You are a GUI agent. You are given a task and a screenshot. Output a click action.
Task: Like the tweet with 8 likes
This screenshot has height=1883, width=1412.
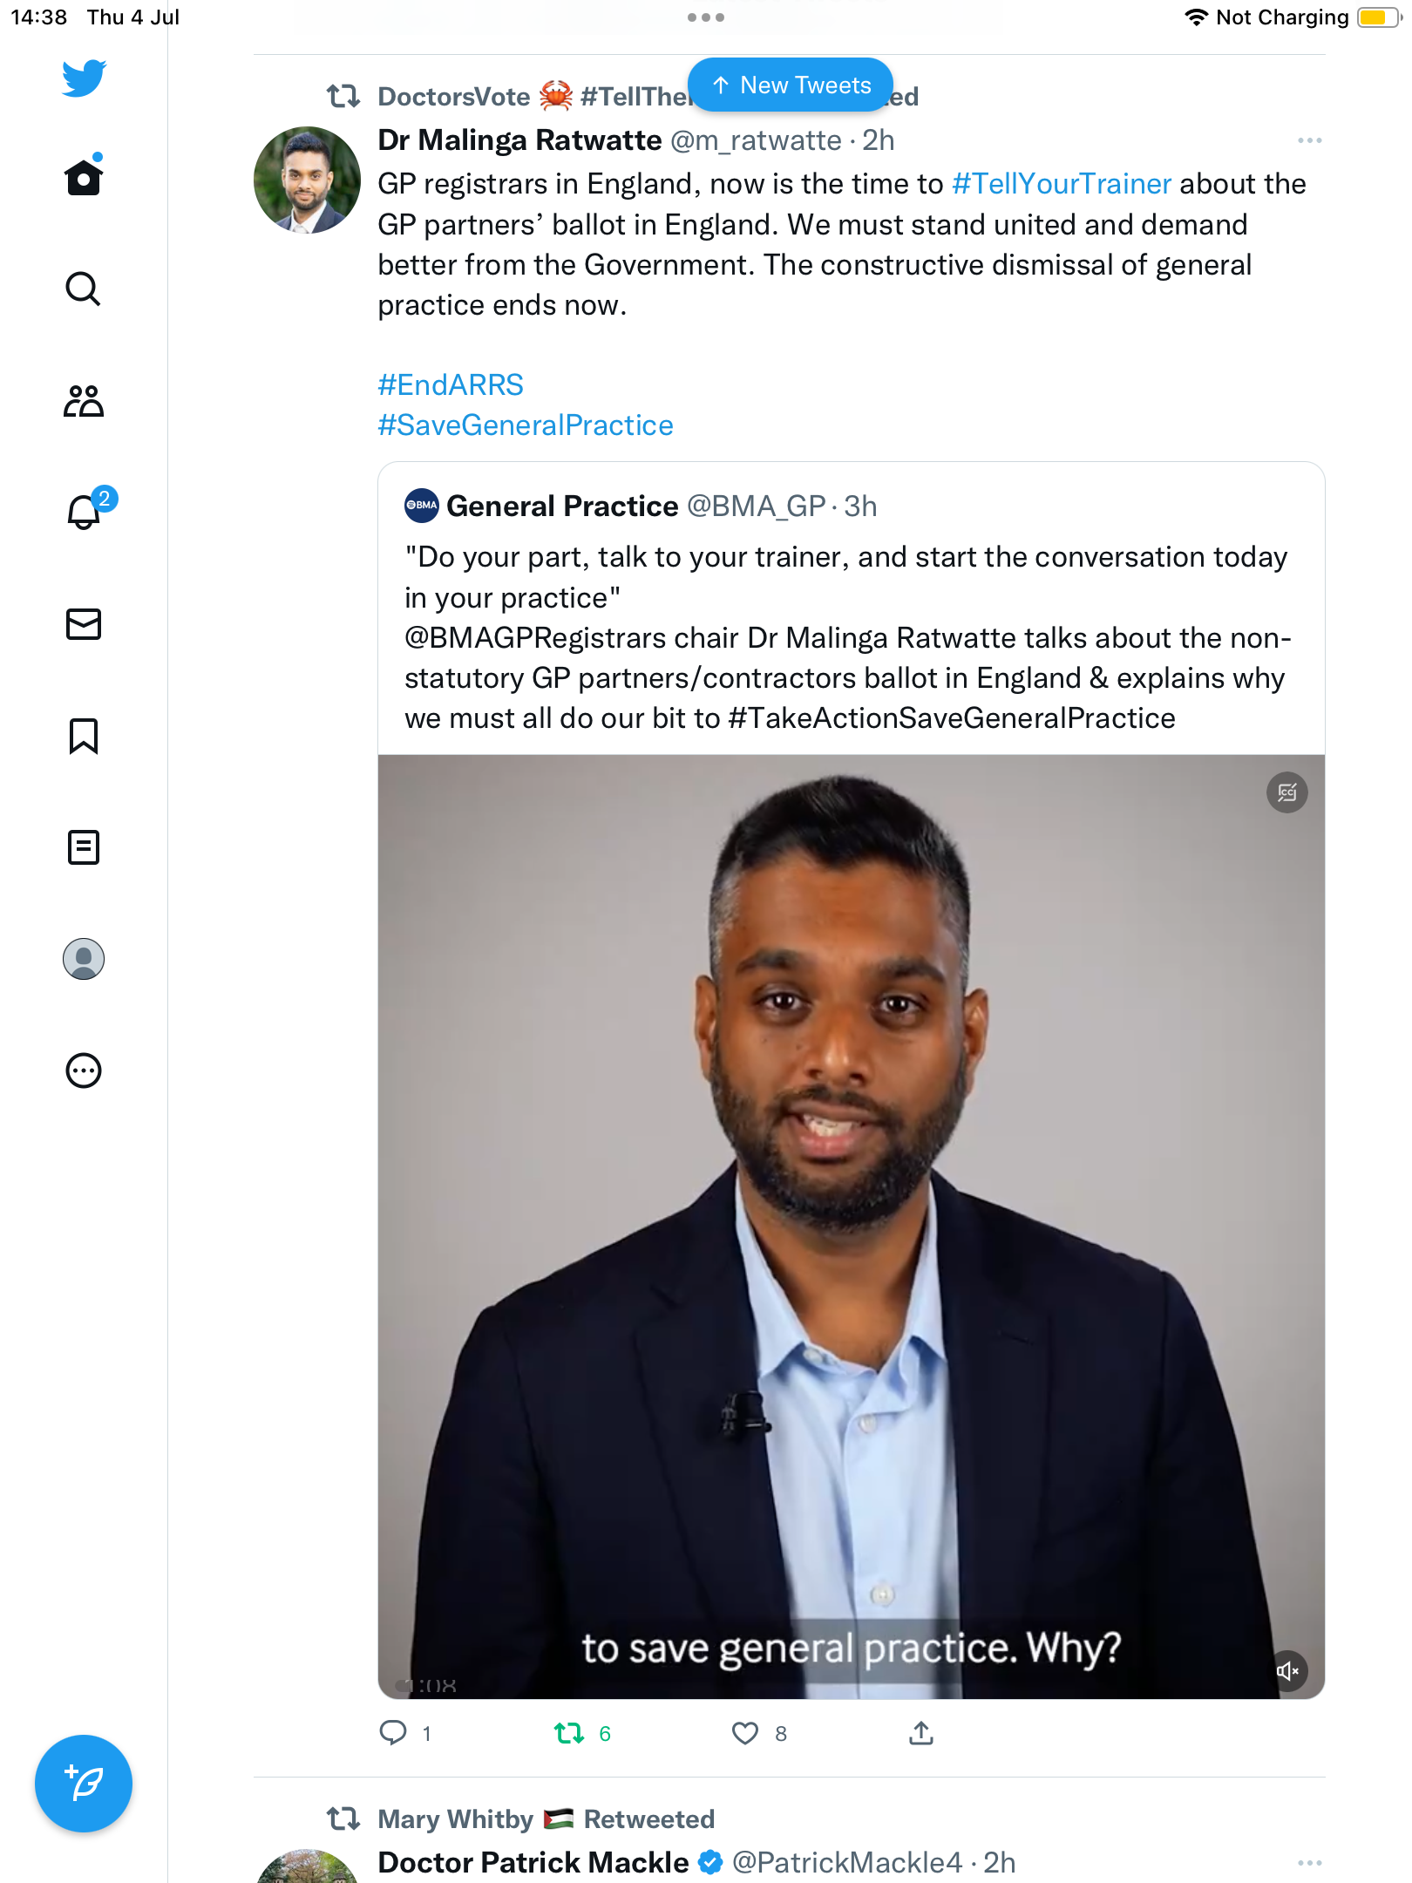pyautogui.click(x=745, y=1733)
